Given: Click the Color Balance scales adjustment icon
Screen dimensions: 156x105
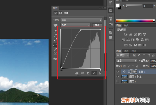Looking at the screenshot, I should pyautogui.click(x=128, y=40).
